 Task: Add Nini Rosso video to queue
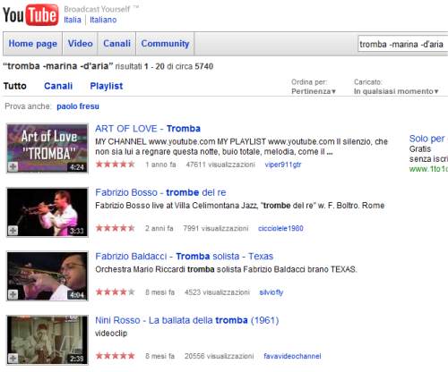click(x=13, y=358)
